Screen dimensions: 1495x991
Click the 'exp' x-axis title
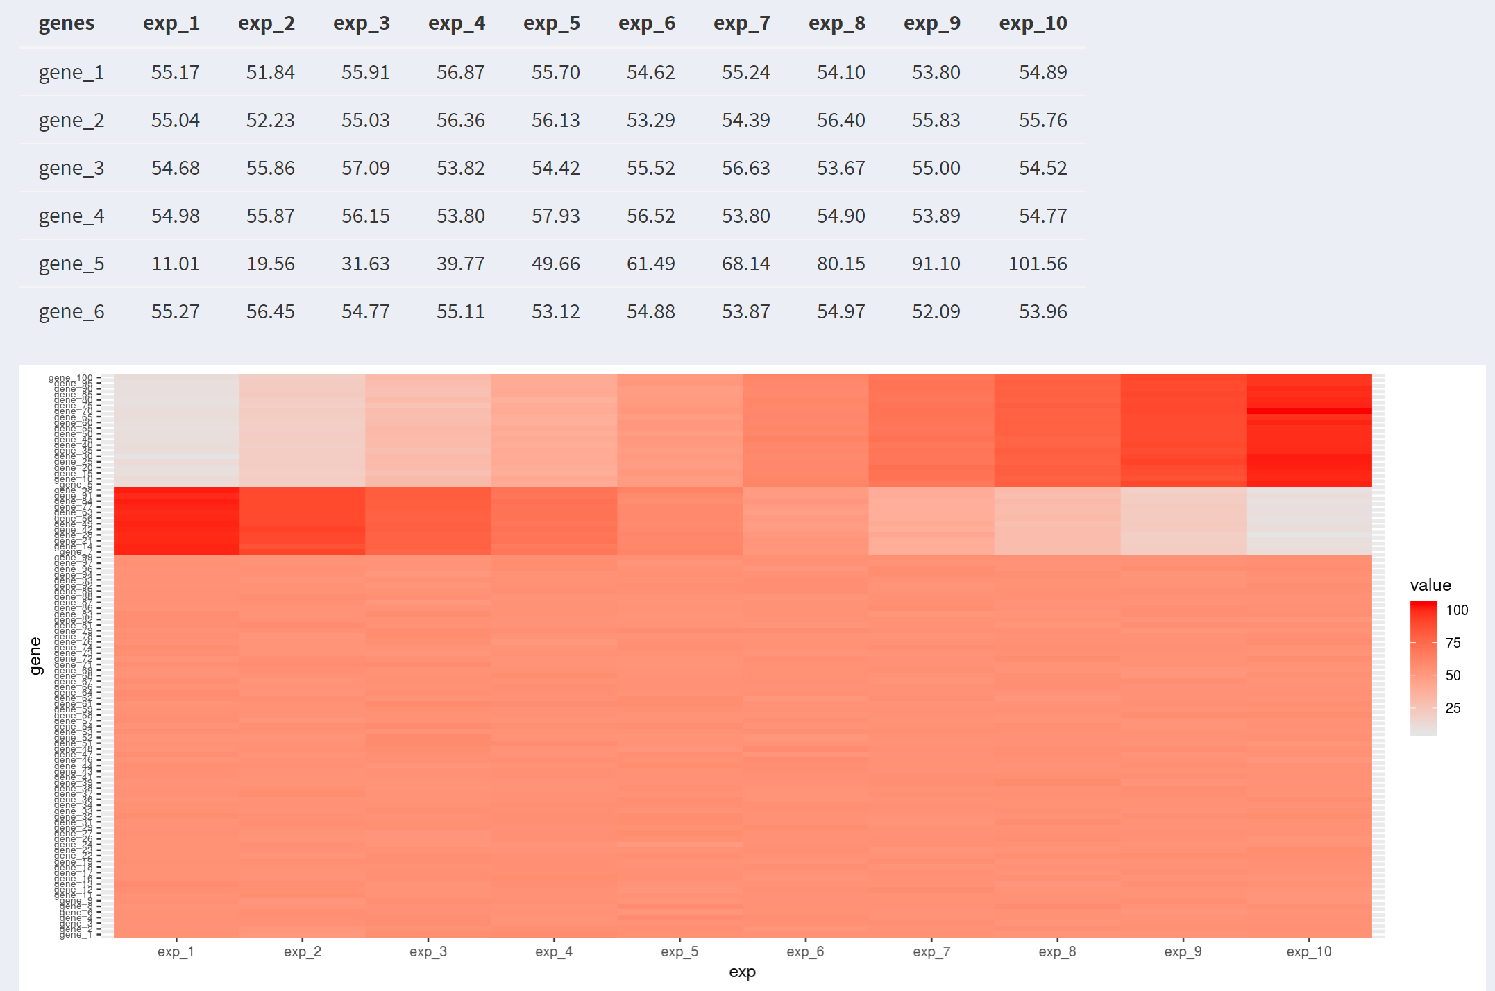742,972
